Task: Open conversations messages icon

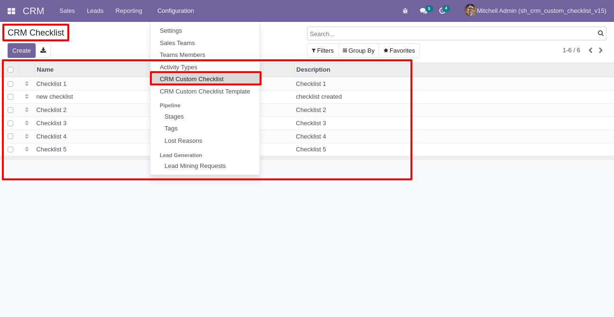Action: tap(423, 11)
